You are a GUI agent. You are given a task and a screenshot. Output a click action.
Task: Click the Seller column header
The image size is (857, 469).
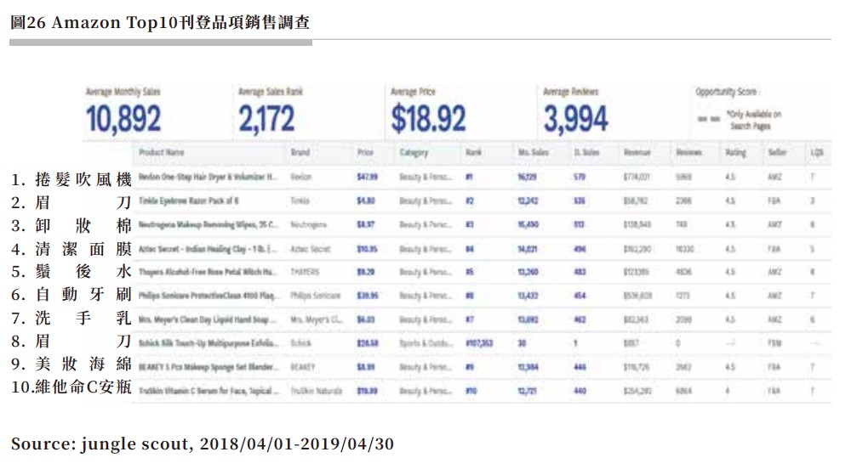tap(777, 152)
